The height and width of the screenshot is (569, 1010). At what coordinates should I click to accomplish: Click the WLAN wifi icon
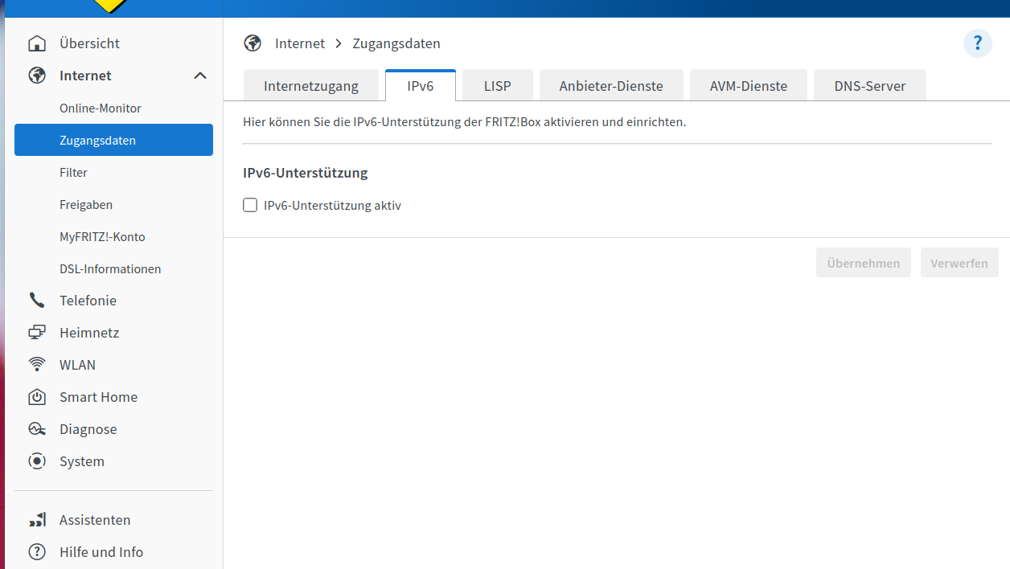click(37, 364)
